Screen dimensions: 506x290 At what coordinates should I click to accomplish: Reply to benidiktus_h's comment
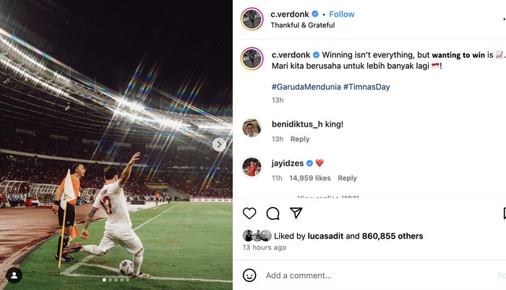[299, 139]
